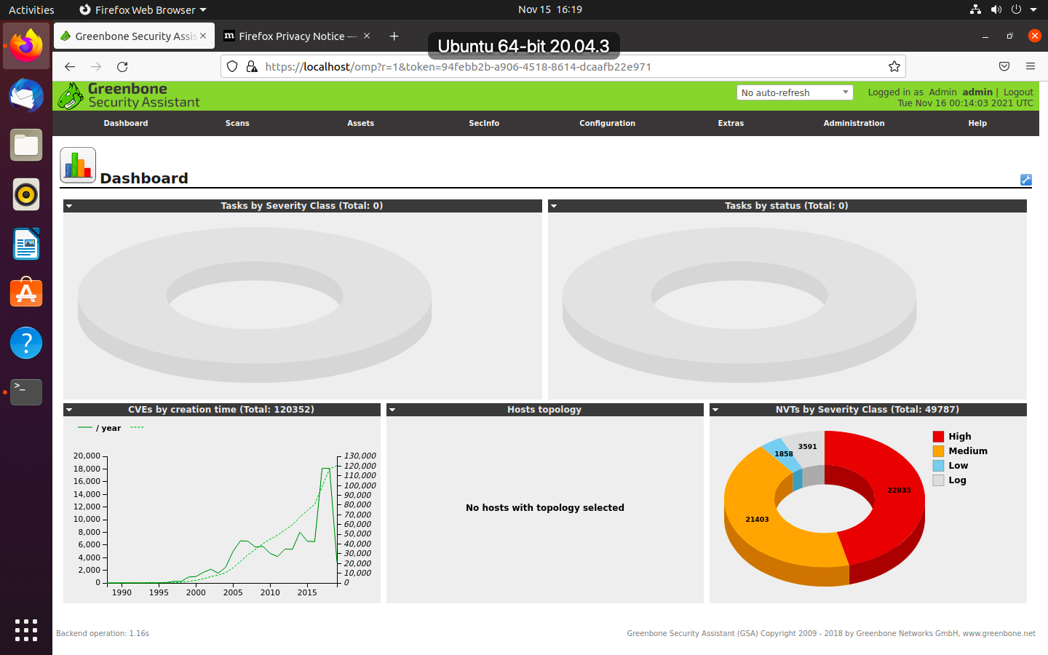Click the red High donut segment 22935
The image size is (1048, 655).
(899, 490)
